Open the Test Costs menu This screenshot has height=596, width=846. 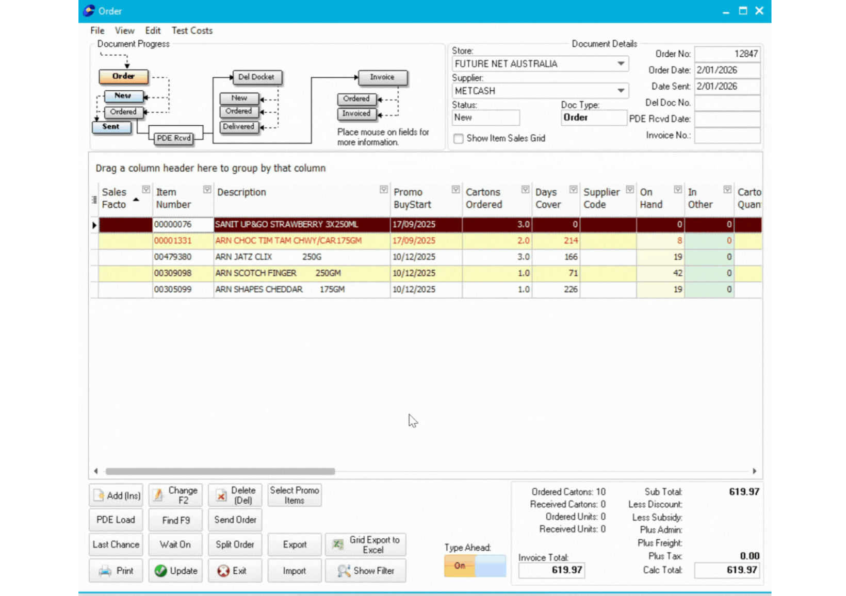[x=192, y=30]
